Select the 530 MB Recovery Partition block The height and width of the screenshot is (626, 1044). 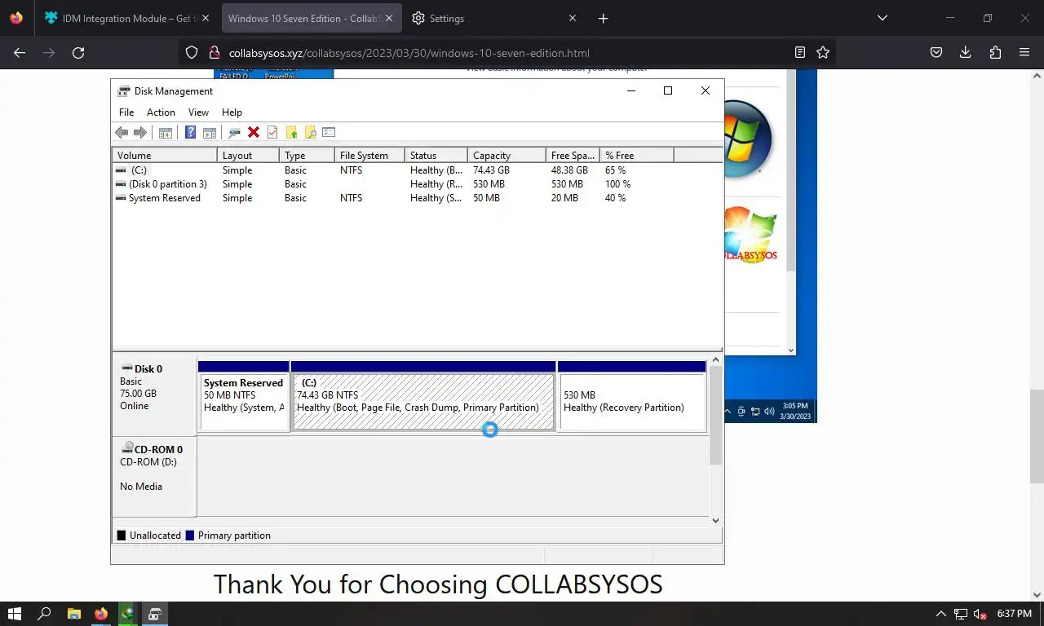632,396
